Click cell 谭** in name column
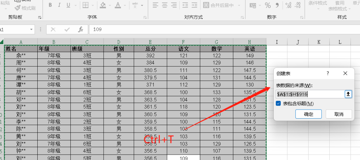Viewport: 360px width, 160px height. pos(21,85)
